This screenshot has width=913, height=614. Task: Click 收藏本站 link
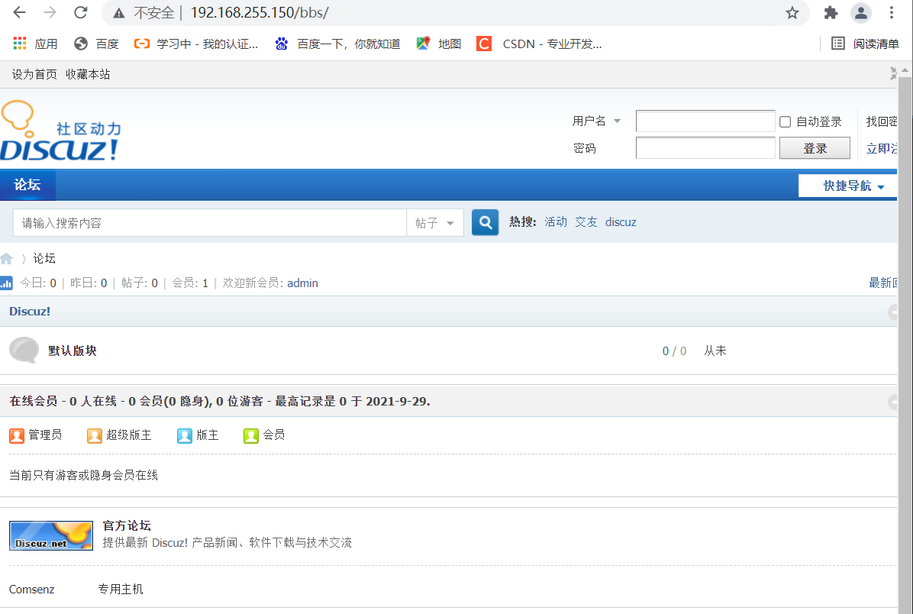coord(88,75)
